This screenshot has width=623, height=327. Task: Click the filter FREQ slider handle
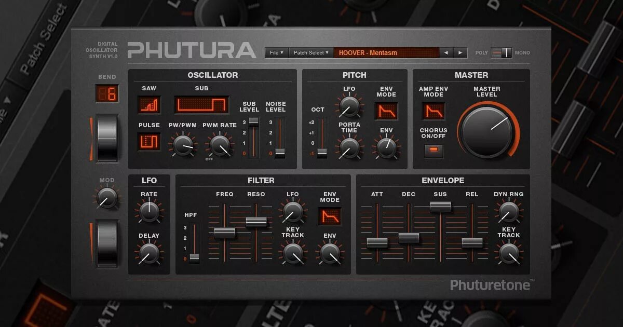pyautogui.click(x=224, y=233)
